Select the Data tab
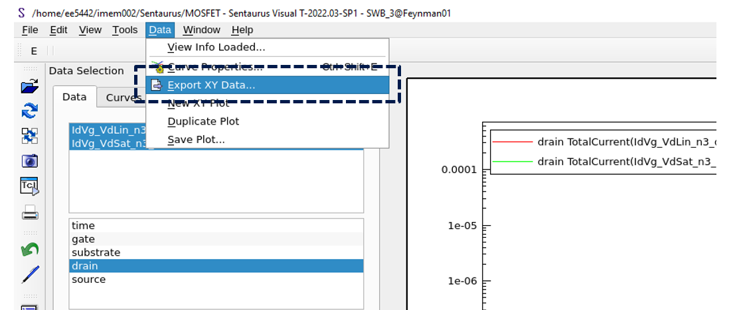The height and width of the screenshot is (310, 741). (74, 97)
